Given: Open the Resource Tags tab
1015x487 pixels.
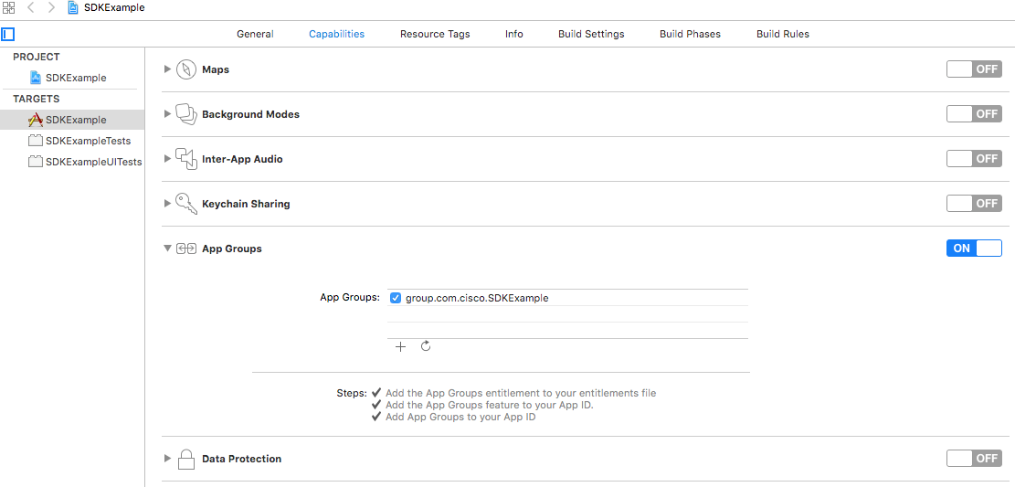Looking at the screenshot, I should 435,34.
